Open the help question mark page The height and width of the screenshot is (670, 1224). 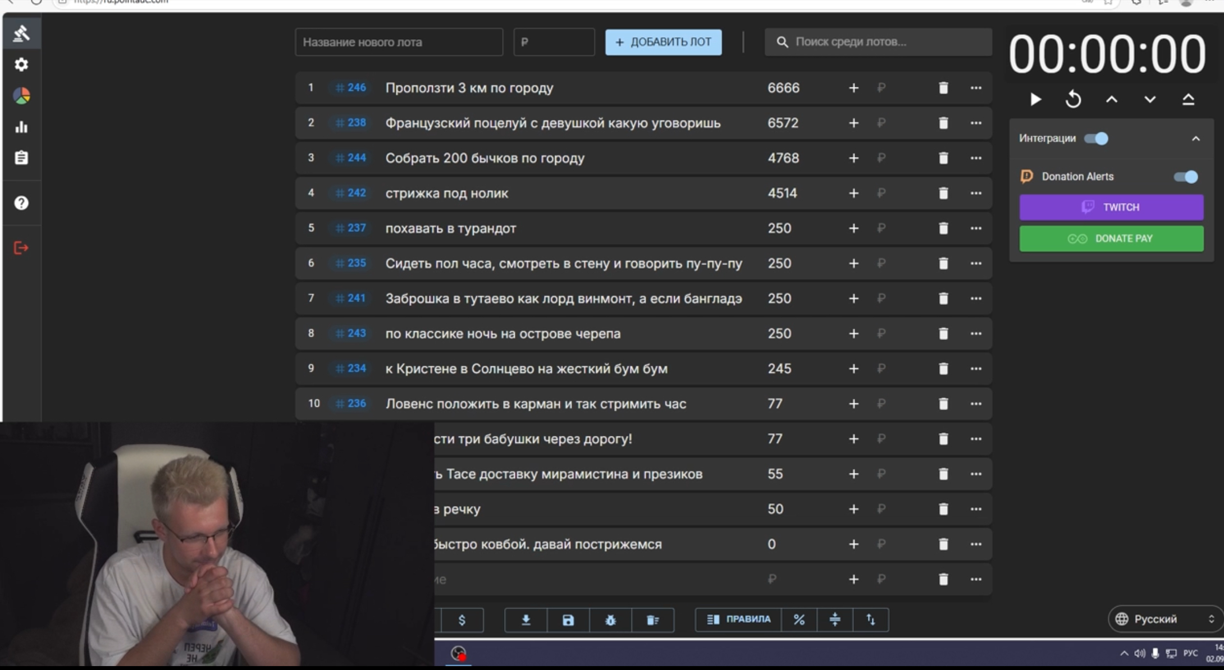21,203
